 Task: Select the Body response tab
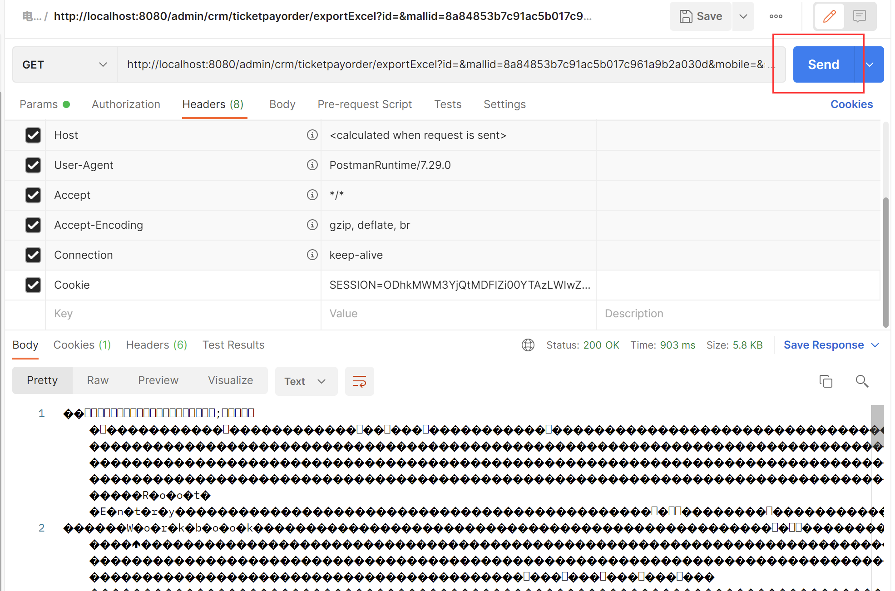(x=25, y=345)
